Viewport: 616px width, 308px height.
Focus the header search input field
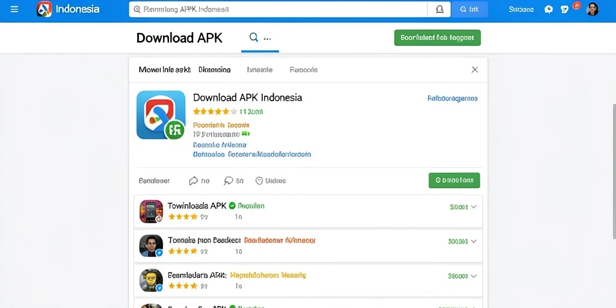(278, 10)
